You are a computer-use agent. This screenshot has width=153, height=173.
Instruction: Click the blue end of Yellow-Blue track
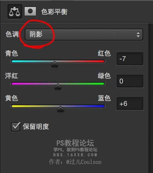coord(101,106)
